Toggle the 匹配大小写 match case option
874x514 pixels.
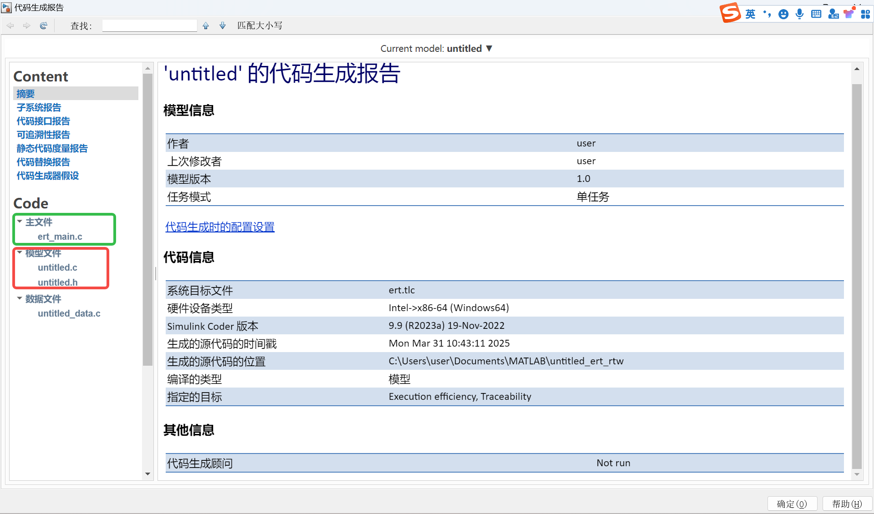click(x=259, y=26)
